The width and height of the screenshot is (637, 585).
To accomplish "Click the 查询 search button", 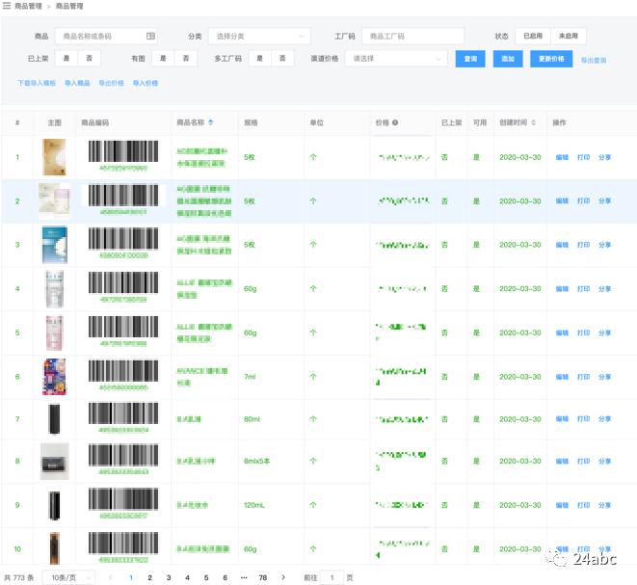I will click(470, 59).
